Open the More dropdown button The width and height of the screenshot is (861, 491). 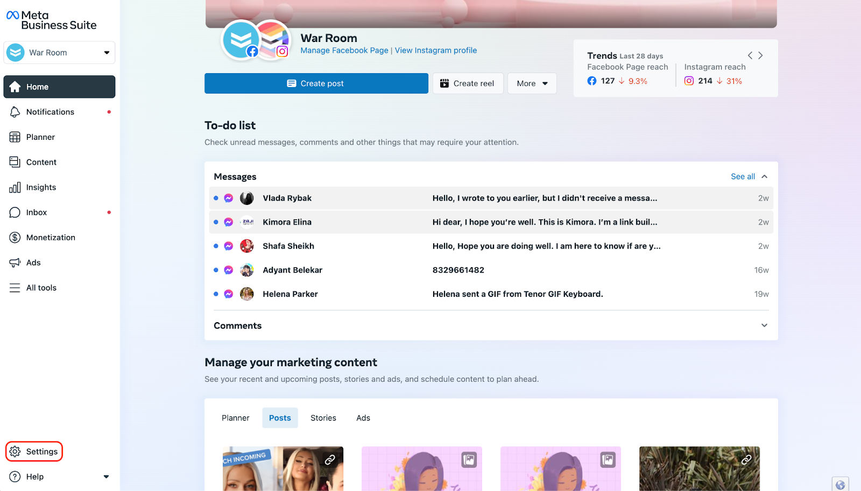(532, 83)
